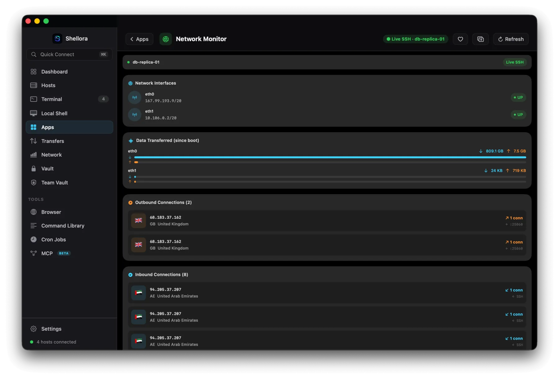Click the Quick Connect search field

pyautogui.click(x=69, y=54)
